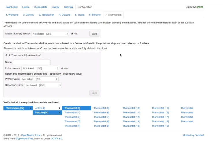
Task: Select Thermostat [5] in the list
Action: coord(101,108)
